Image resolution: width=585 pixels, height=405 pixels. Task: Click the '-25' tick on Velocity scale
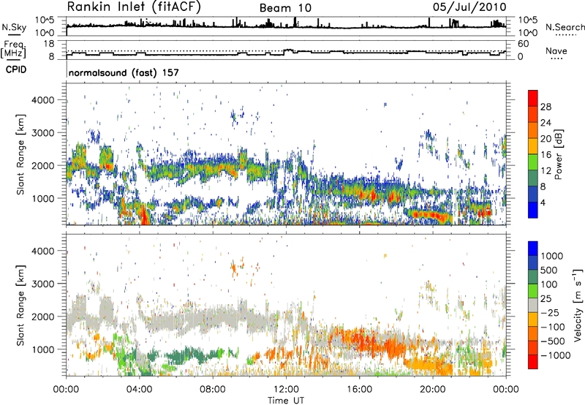[548, 312]
